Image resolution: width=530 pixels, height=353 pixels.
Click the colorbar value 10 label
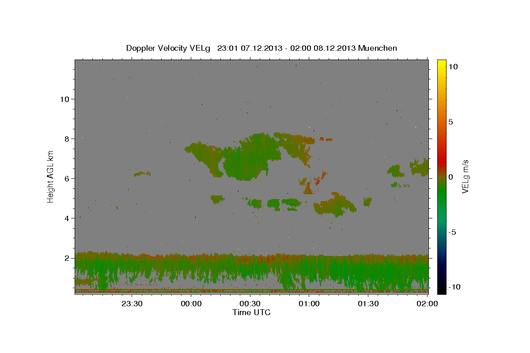(x=453, y=66)
